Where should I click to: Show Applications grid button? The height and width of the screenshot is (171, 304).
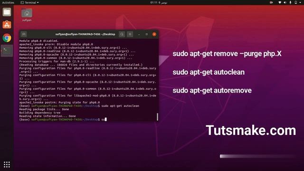7,164
